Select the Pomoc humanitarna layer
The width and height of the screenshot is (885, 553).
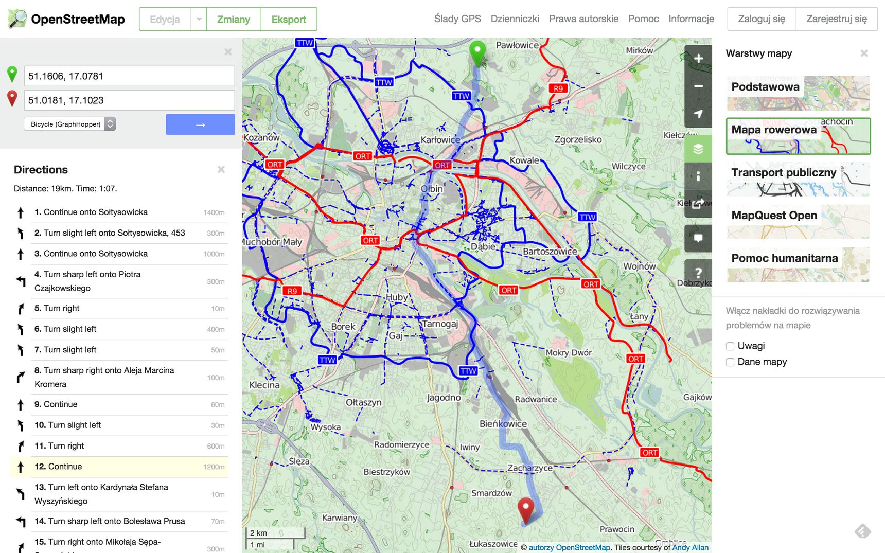pyautogui.click(x=798, y=264)
